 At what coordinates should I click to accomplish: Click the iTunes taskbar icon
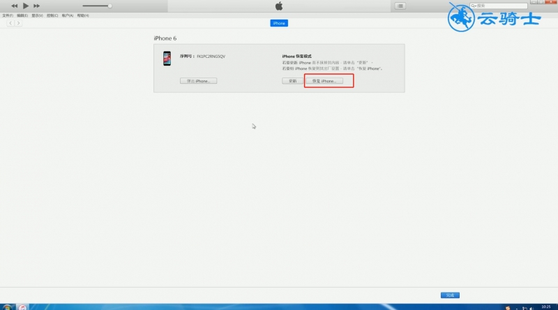[x=22, y=307]
